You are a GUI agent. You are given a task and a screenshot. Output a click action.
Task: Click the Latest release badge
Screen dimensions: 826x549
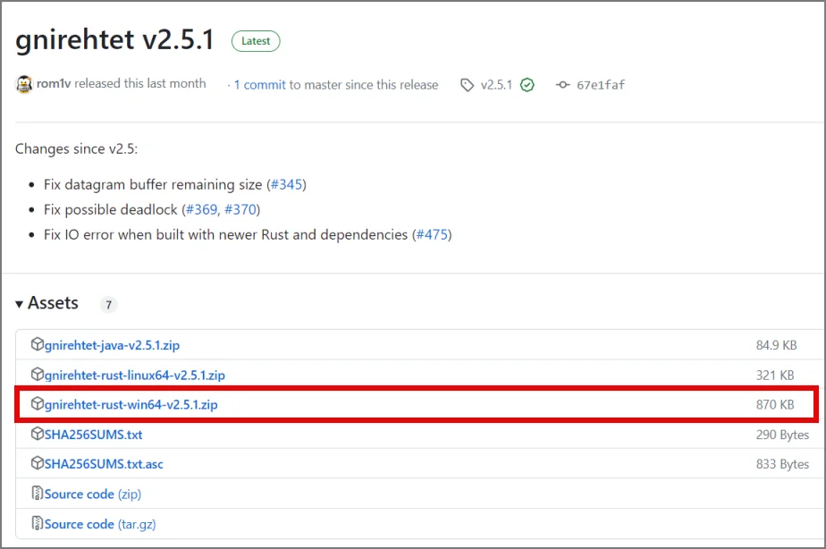[x=256, y=41]
